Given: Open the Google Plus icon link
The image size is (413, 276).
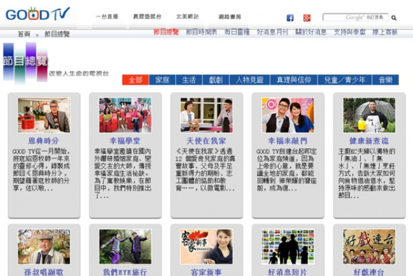Looking at the screenshot, I should 307,18.
